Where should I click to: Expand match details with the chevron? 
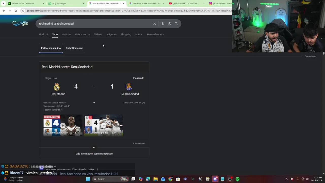(x=94, y=148)
